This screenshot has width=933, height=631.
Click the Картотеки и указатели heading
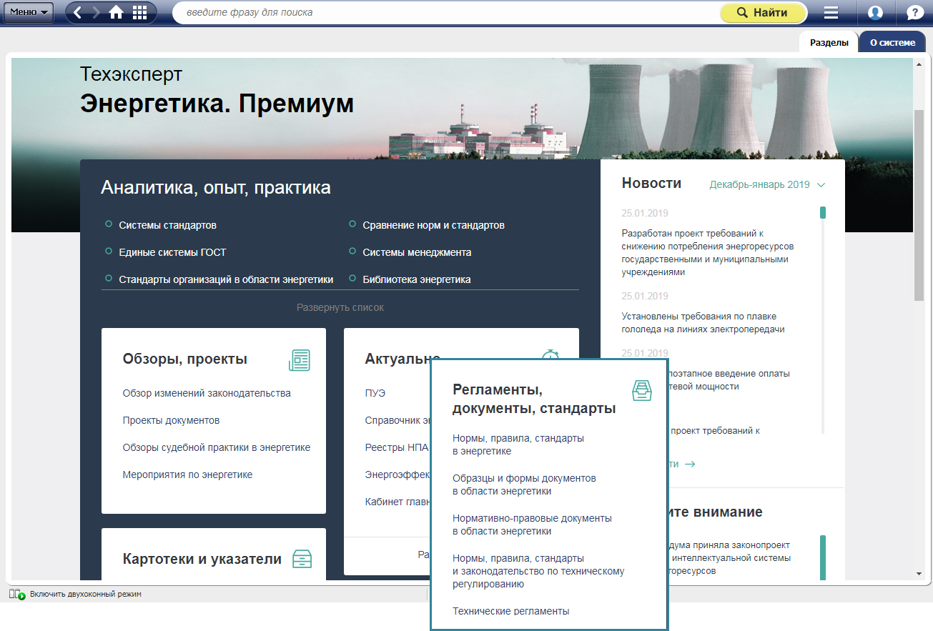coord(202,559)
